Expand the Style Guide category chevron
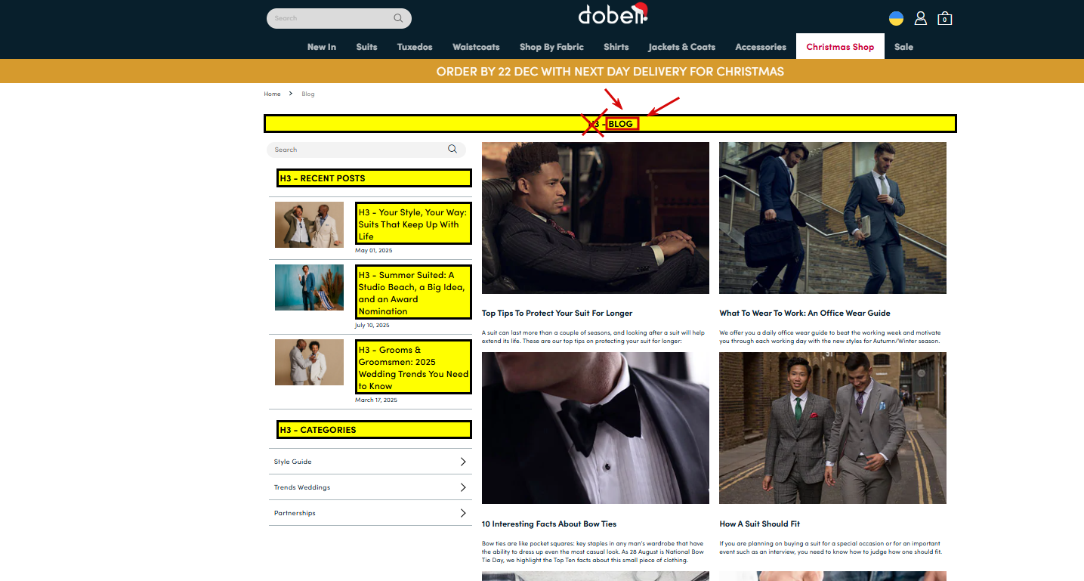 tap(463, 462)
